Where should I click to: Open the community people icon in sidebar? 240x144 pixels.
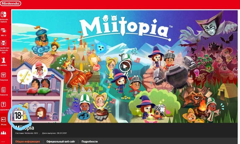pyautogui.click(x=3, y=133)
